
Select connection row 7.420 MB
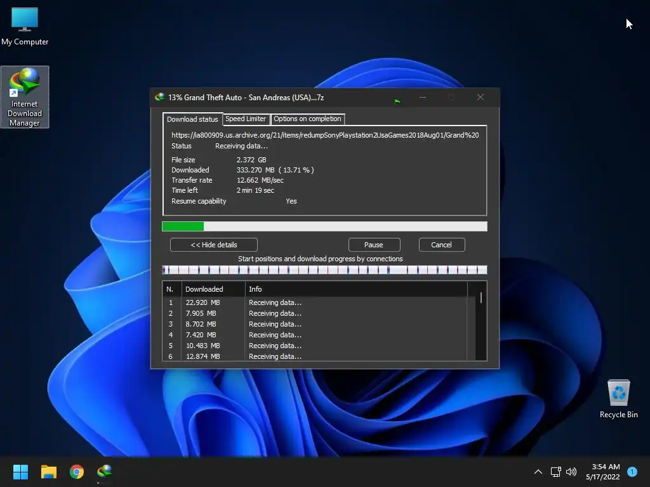(315, 335)
